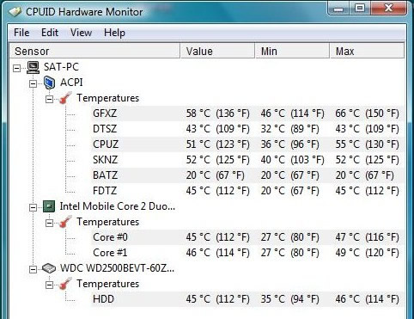Image resolution: width=414 pixels, height=319 pixels.
Task: Click the SAT-PC computer icon
Action: 33,67
